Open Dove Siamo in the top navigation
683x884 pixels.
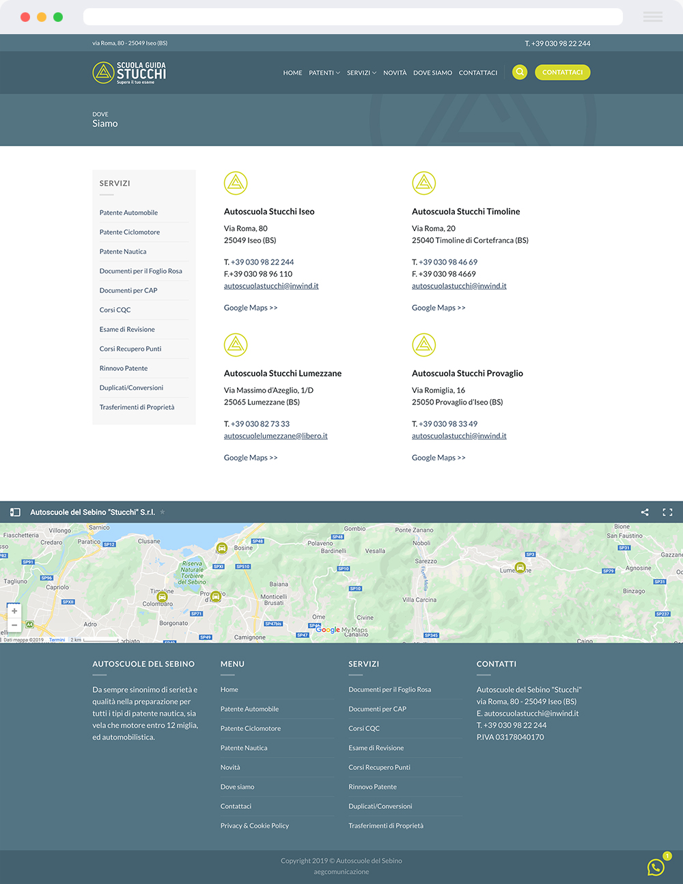(432, 72)
